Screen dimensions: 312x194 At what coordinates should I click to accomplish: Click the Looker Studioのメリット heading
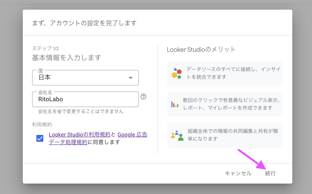click(x=201, y=49)
